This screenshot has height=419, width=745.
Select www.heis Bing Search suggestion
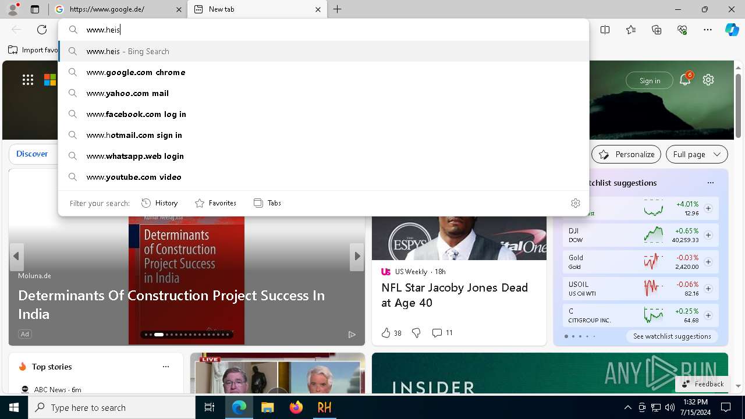[x=324, y=51]
